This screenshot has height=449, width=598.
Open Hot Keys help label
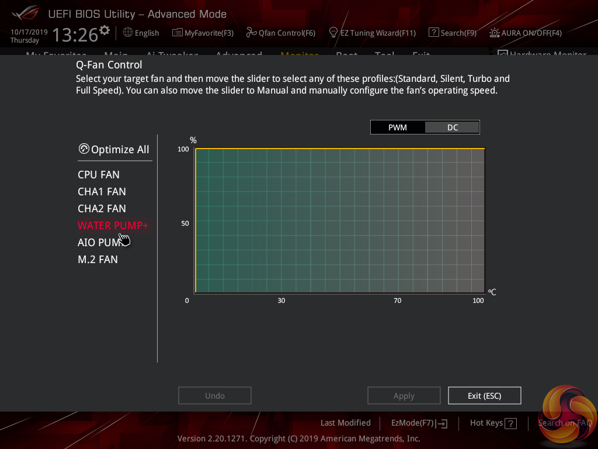pos(486,423)
